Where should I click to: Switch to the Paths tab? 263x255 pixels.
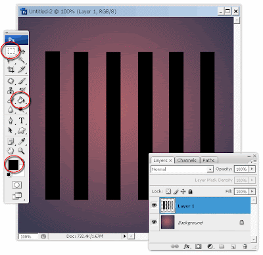(x=208, y=160)
